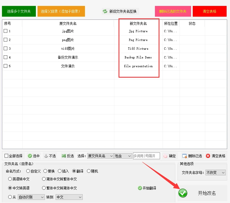This screenshot has width=230, height=203.
Task: Choose 繁体中文转简体中文 option
Action: point(44,188)
